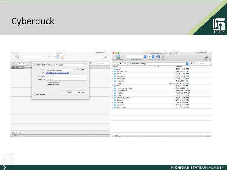Click the Disconnect eject icon in SFTP window
Viewport: 227px width, 170px height.
(x=207, y=57)
